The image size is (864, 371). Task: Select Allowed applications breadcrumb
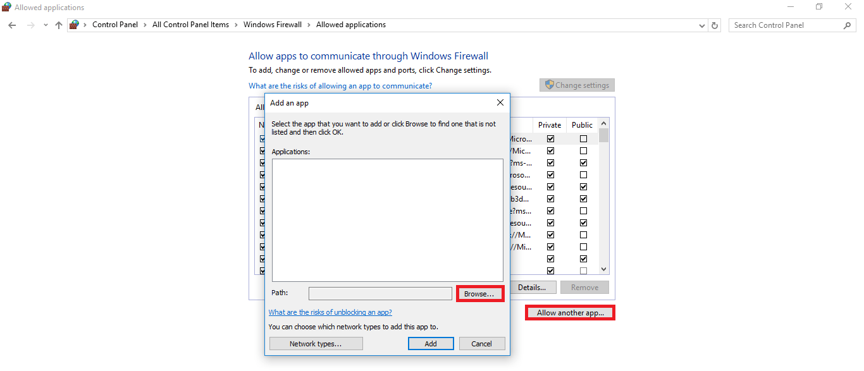point(351,25)
